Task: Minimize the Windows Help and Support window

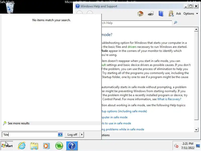Action: 186,6
